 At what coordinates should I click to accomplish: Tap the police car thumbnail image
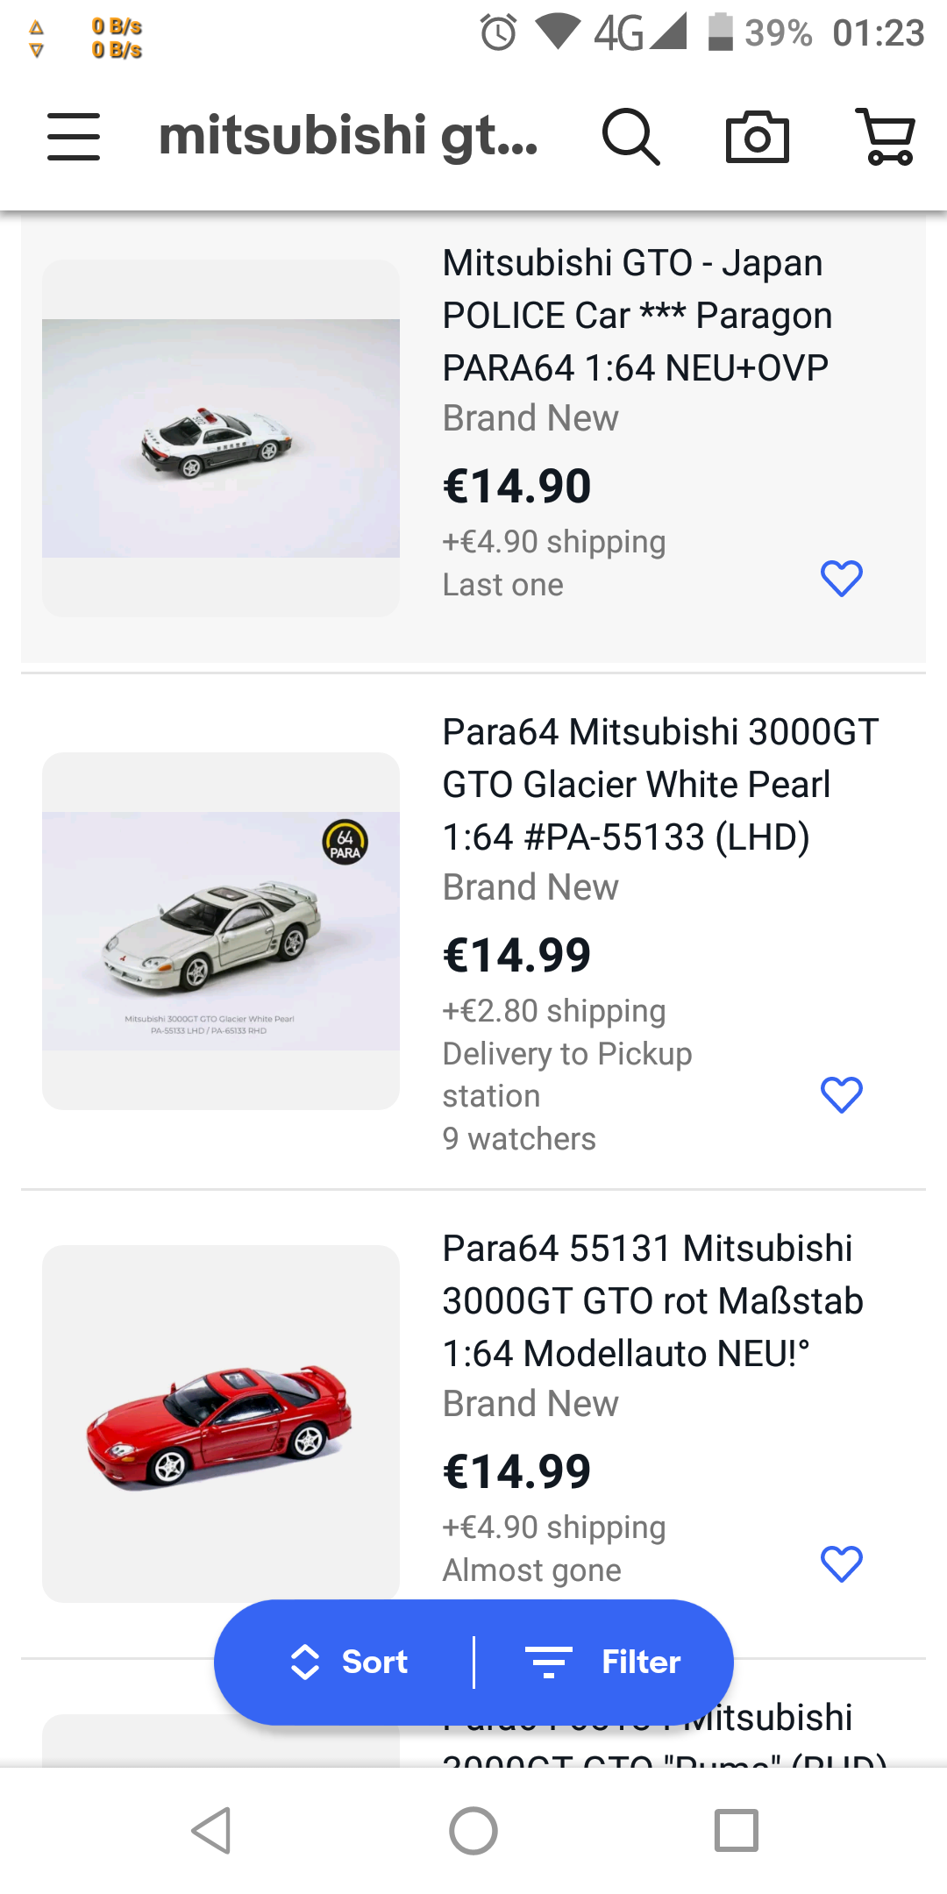pyautogui.click(x=221, y=438)
